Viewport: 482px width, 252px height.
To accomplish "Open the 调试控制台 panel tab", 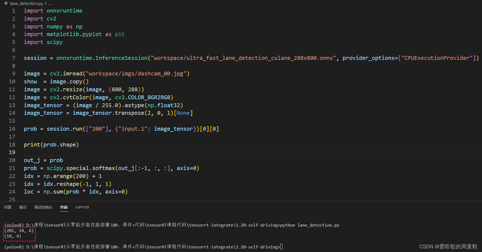I will (43, 207).
